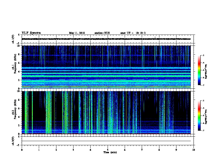Click the '-7' label on ch.2 colorbar
218x168 pixels.
(203, 131)
